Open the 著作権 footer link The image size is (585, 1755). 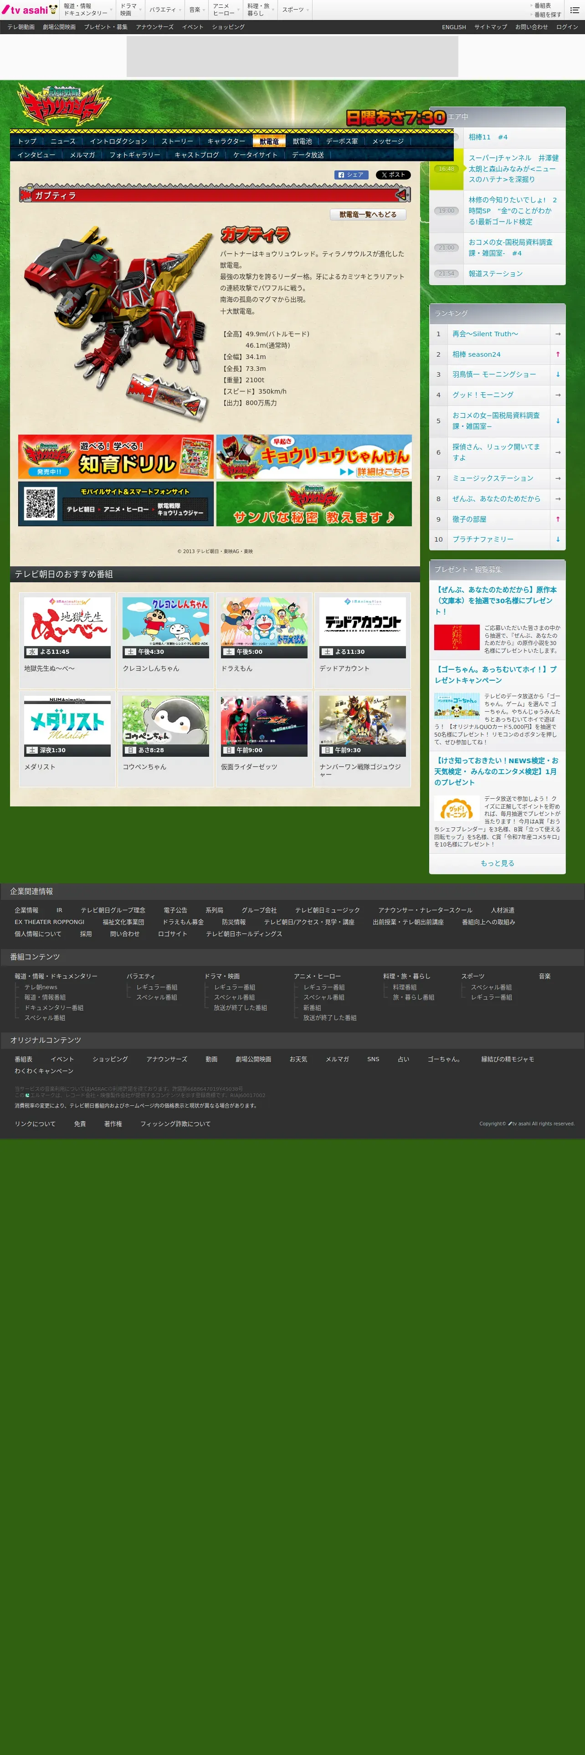113,1124
